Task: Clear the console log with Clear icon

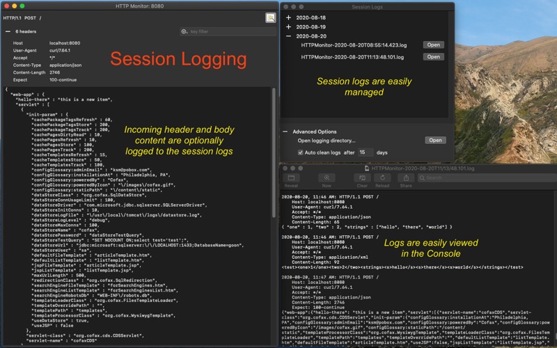Action: [x=362, y=179]
